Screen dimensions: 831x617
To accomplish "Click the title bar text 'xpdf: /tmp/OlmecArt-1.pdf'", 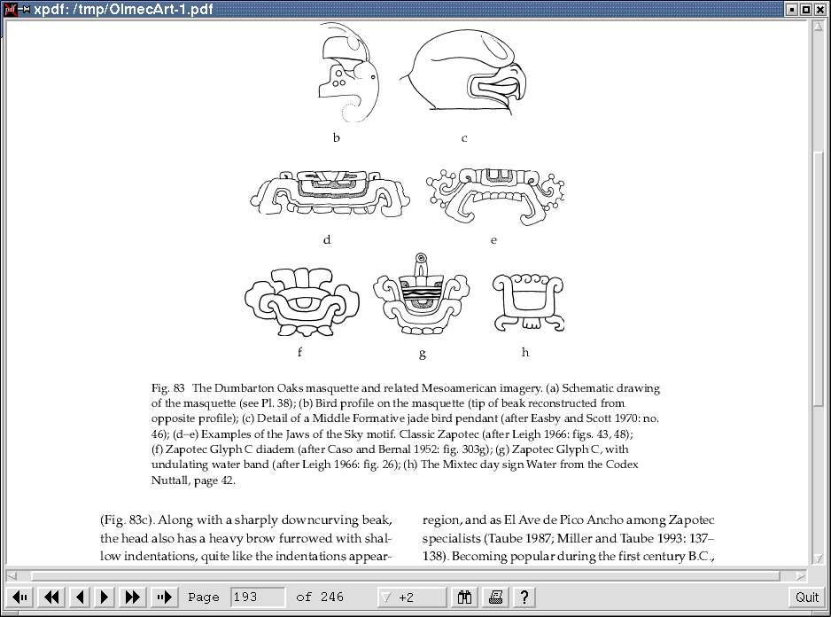I will tap(123, 9).
